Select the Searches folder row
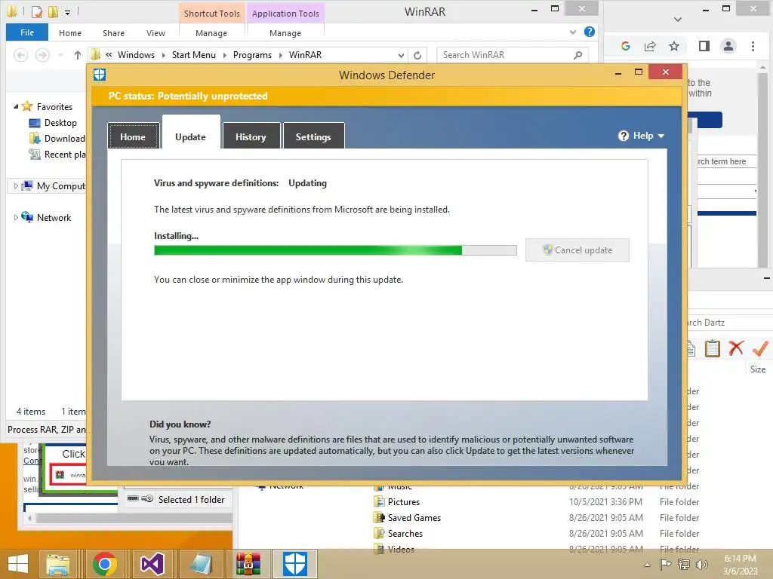 click(x=537, y=533)
